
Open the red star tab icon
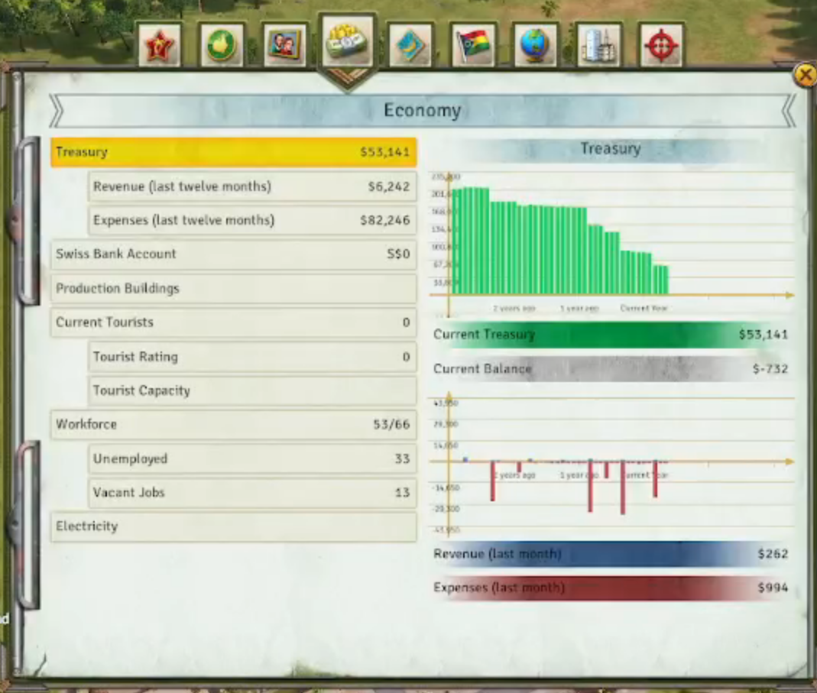pos(160,45)
